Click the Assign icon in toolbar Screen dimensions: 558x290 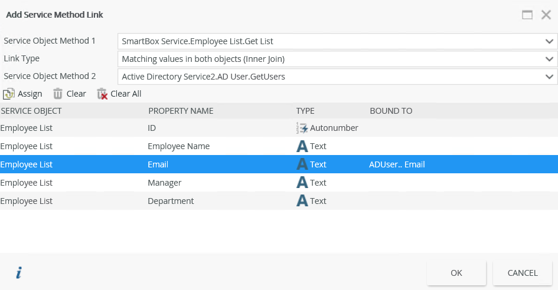[x=9, y=94]
